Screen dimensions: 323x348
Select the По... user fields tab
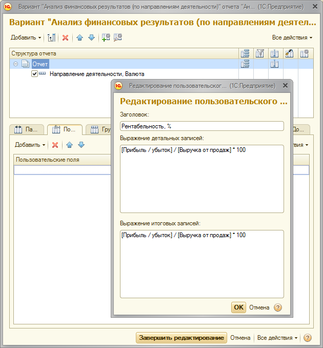click(x=65, y=130)
